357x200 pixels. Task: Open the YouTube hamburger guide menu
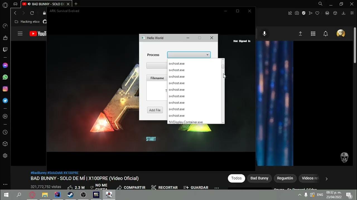tap(20, 34)
